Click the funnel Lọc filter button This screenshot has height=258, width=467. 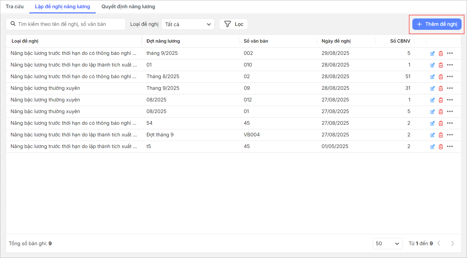[233, 24]
